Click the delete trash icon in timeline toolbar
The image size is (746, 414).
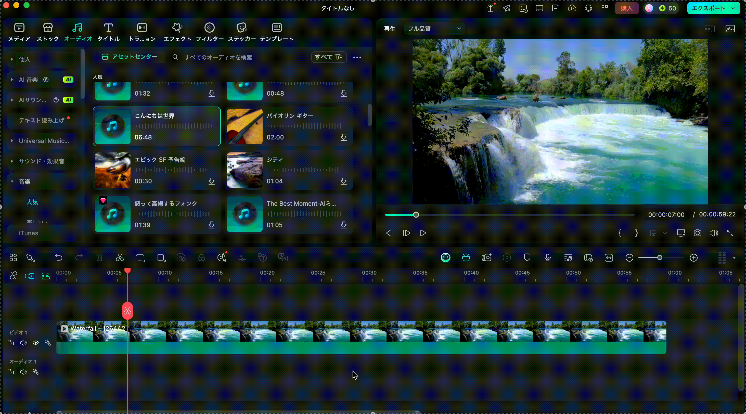coord(99,258)
